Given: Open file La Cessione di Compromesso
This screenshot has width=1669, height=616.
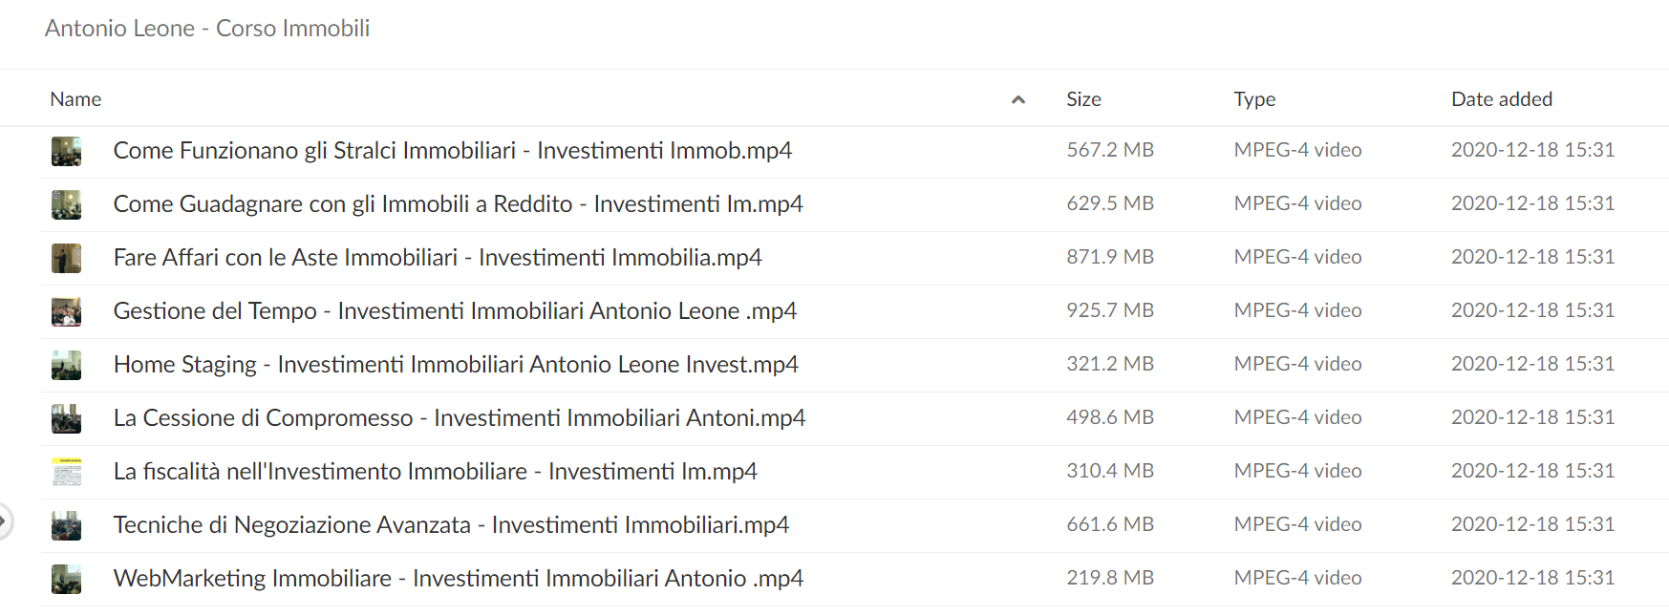Looking at the screenshot, I should (460, 418).
